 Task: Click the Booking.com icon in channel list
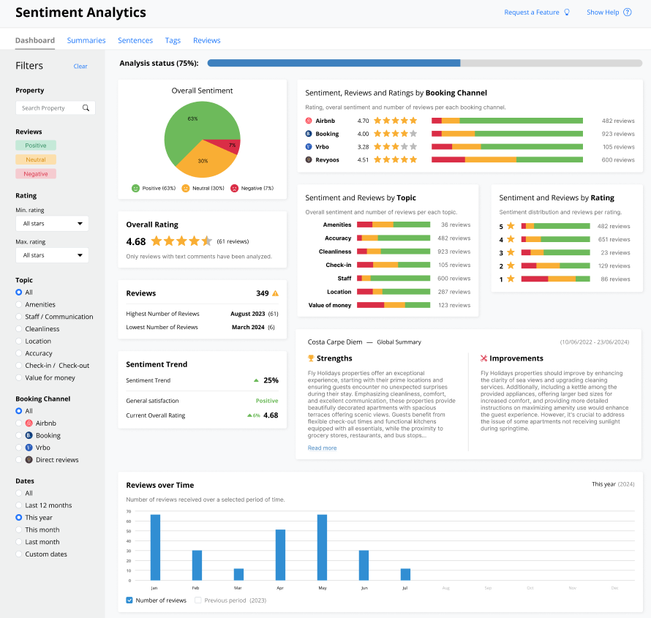[309, 134]
